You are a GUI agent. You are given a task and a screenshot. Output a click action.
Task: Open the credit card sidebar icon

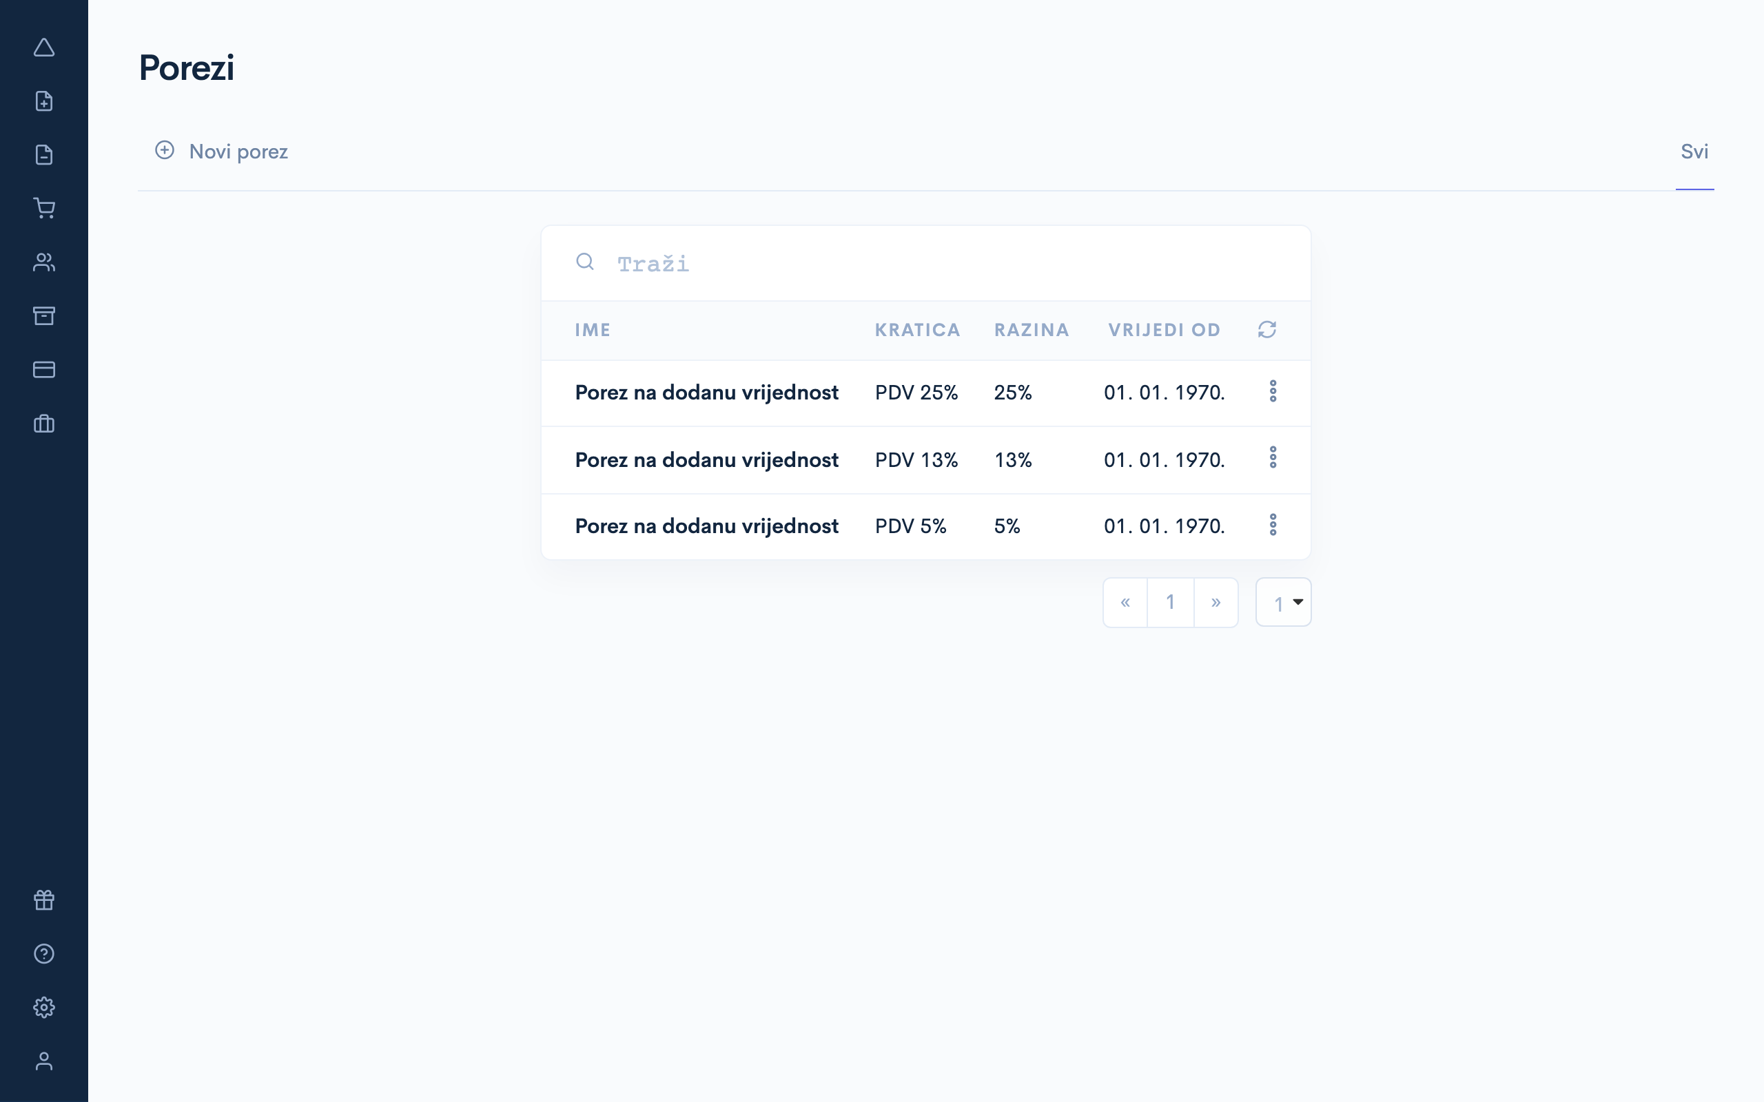tap(43, 370)
